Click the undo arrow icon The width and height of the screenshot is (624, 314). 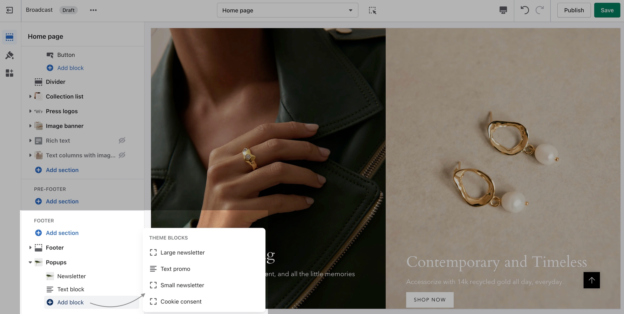(x=525, y=10)
